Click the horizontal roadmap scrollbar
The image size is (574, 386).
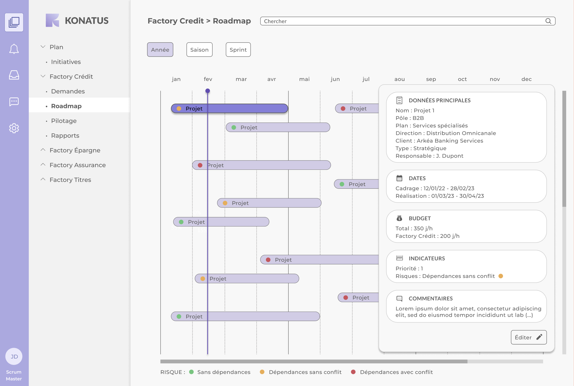(x=314, y=361)
